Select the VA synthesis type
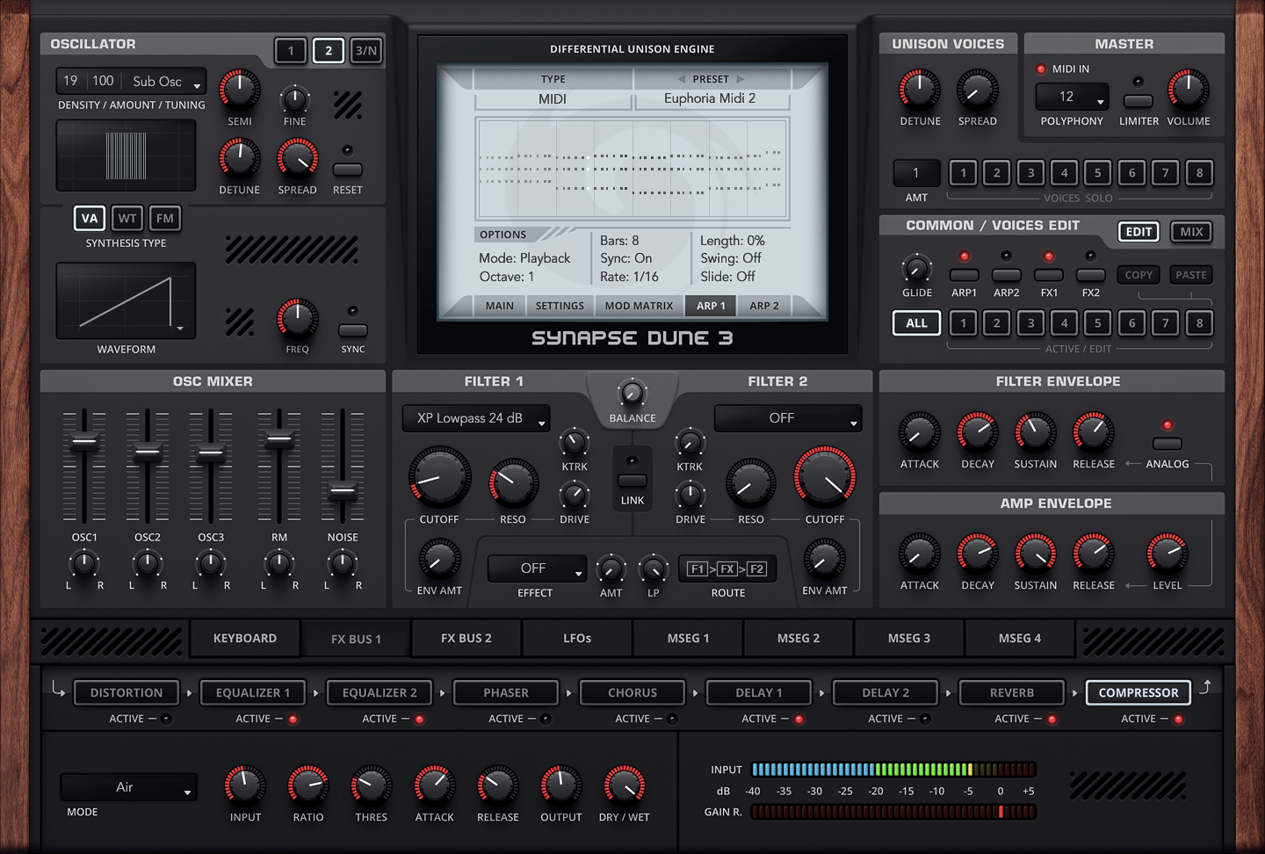The width and height of the screenshot is (1265, 854). coord(89,218)
